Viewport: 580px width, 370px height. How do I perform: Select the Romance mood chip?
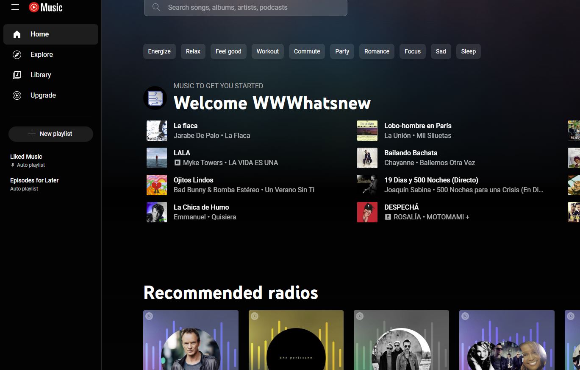[x=377, y=51]
